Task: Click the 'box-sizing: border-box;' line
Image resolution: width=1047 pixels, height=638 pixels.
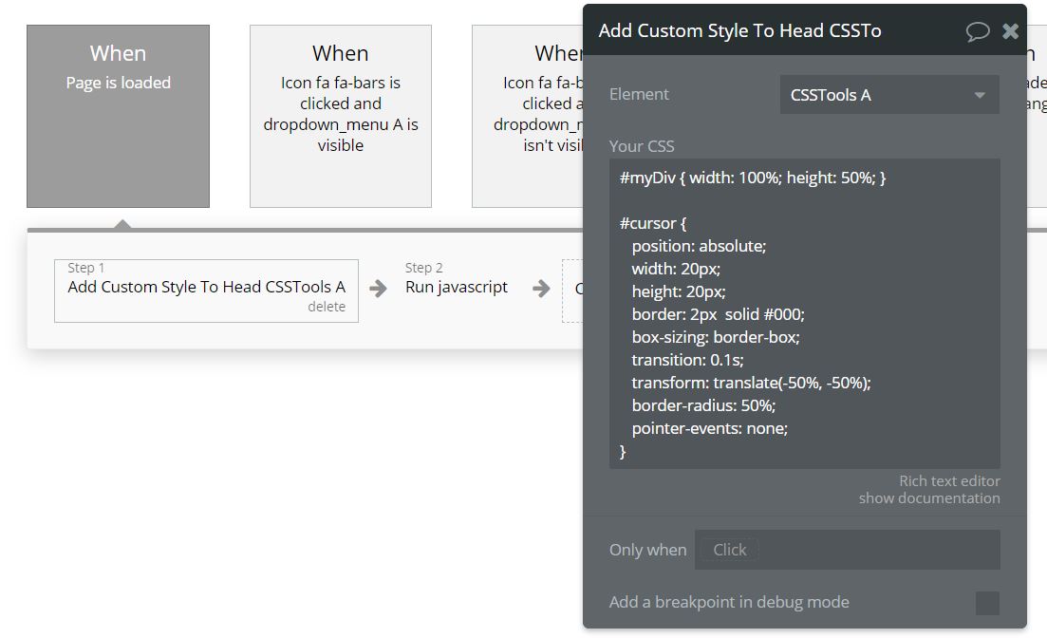Action: click(716, 337)
